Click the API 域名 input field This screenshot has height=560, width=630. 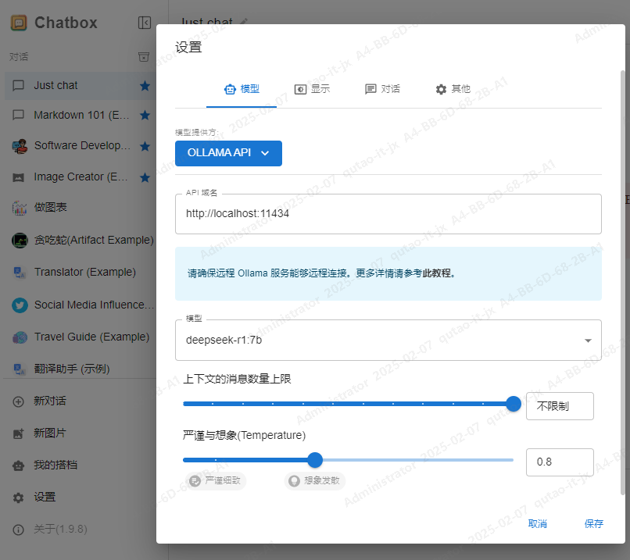tap(388, 214)
